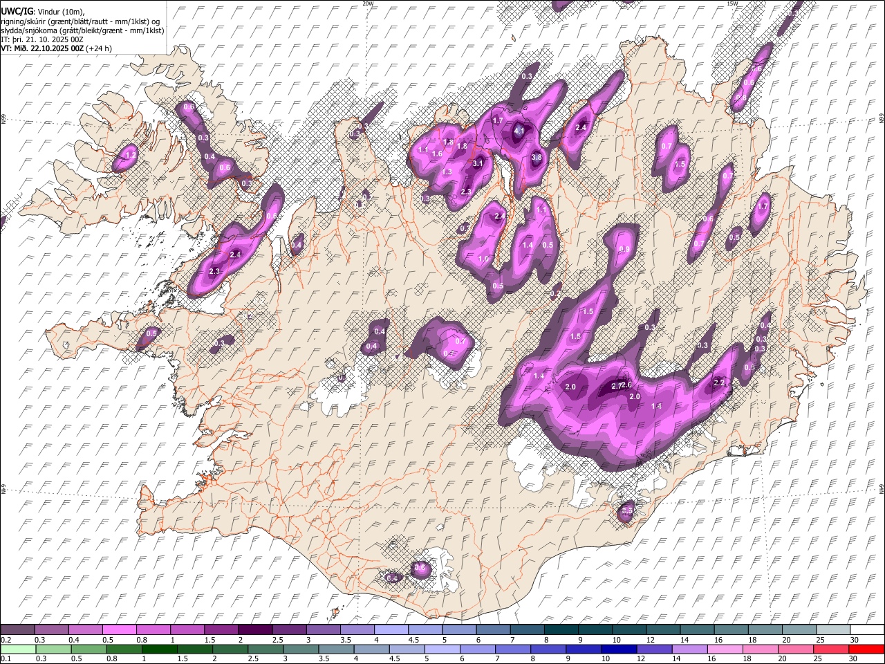Pick the lavender 4–4.5 swatch in upper legend
This screenshot has height=664, width=885.
click(391, 630)
